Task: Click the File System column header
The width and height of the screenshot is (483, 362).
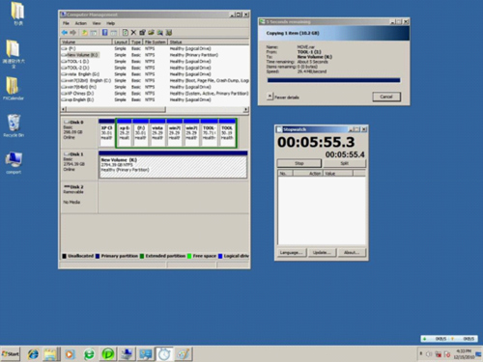Action: click(156, 42)
